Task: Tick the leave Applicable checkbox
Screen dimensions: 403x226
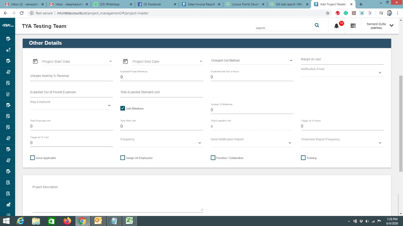Action: click(x=32, y=158)
